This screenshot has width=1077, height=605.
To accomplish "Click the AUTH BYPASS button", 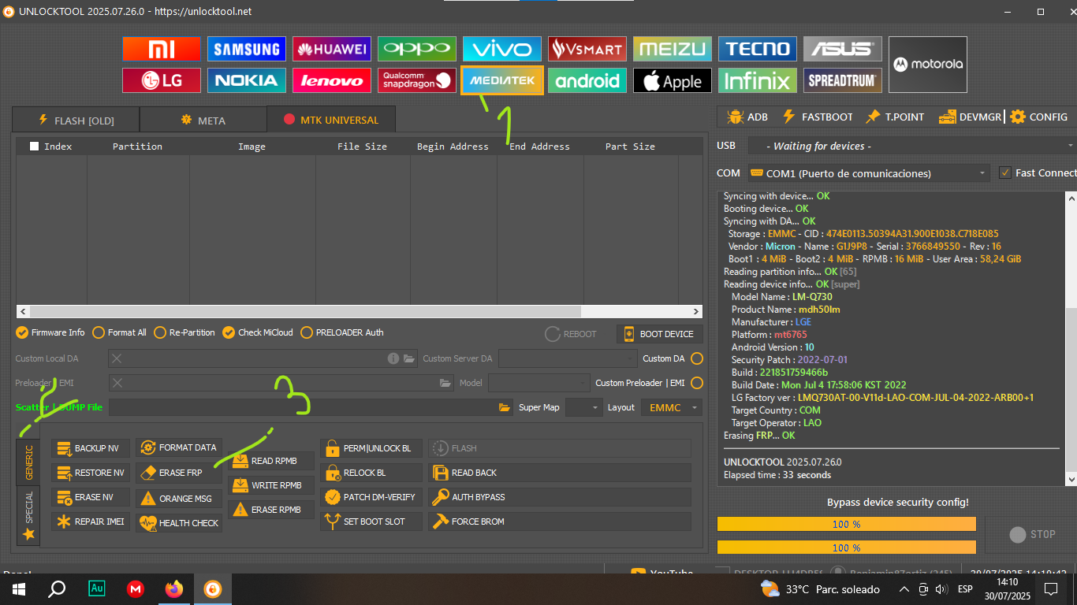I will (x=560, y=497).
